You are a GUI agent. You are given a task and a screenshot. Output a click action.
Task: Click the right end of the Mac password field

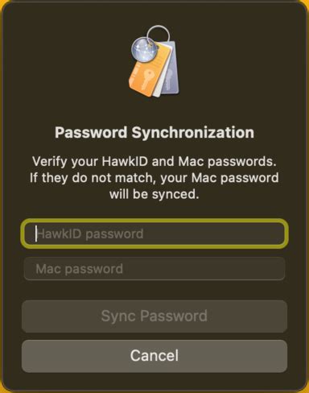(x=278, y=269)
